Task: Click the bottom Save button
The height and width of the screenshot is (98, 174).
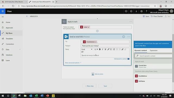Action: point(105,86)
